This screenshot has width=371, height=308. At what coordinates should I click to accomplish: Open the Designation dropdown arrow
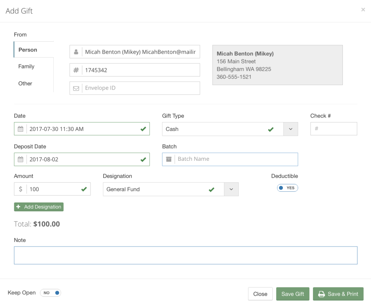pyautogui.click(x=231, y=189)
